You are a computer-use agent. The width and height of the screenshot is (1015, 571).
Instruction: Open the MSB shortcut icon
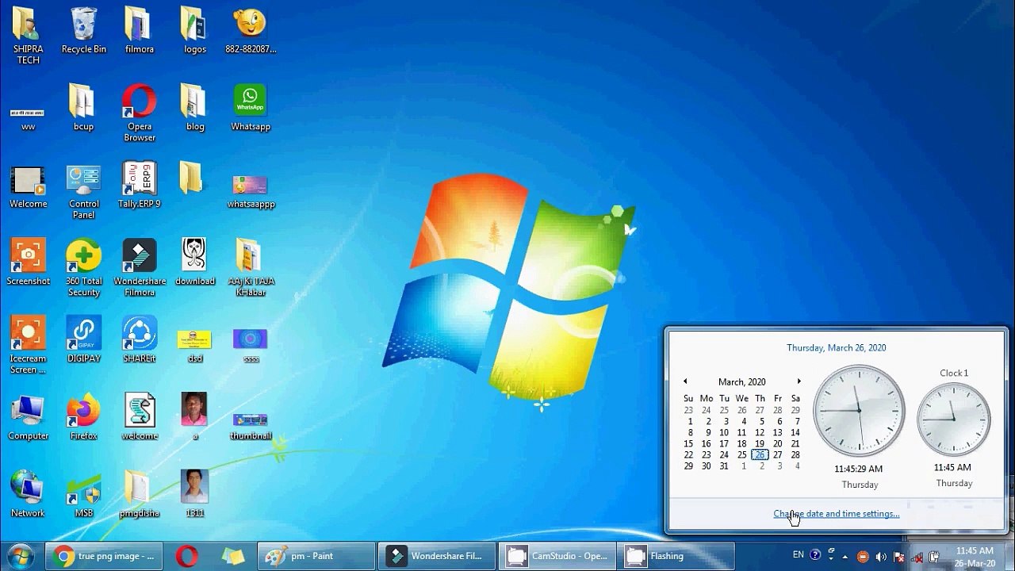(83, 494)
